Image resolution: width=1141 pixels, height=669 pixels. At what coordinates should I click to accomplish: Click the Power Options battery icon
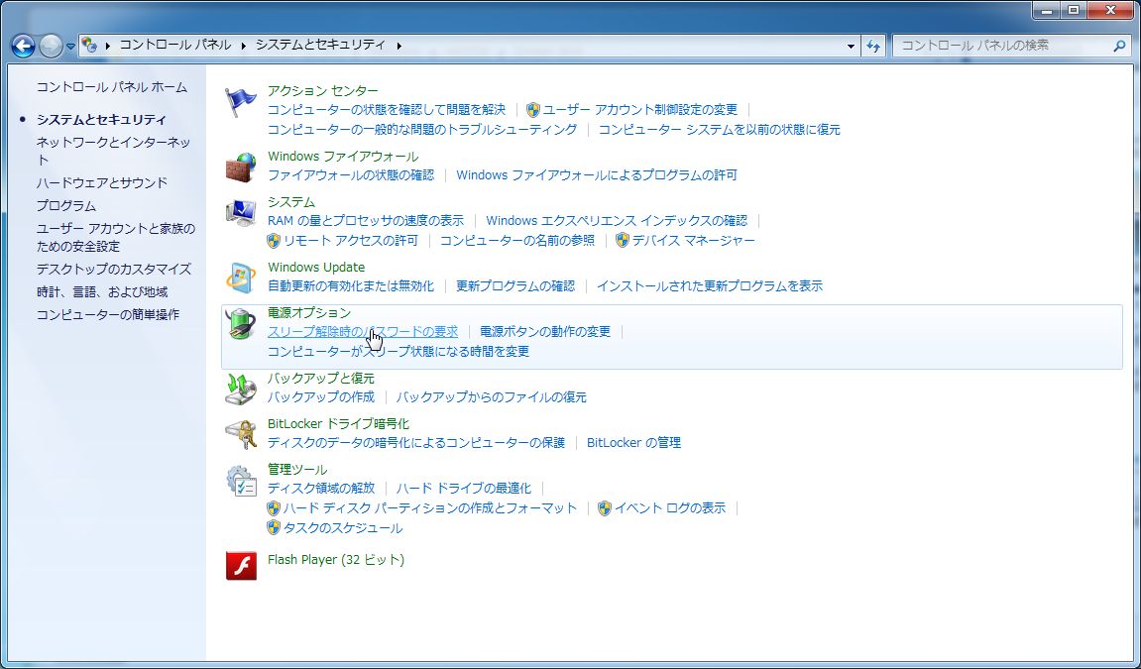click(x=240, y=323)
